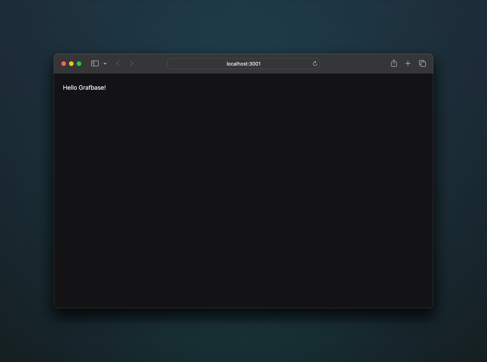The width and height of the screenshot is (487, 362).
Task: Click the desktop background above the window
Action: click(243, 25)
